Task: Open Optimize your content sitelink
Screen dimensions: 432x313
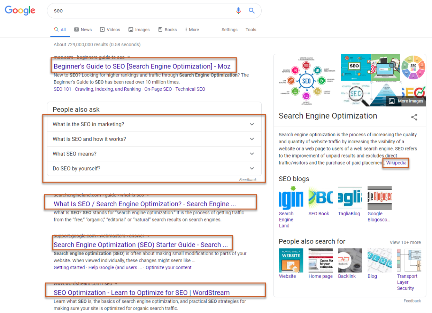Action: 169,267
